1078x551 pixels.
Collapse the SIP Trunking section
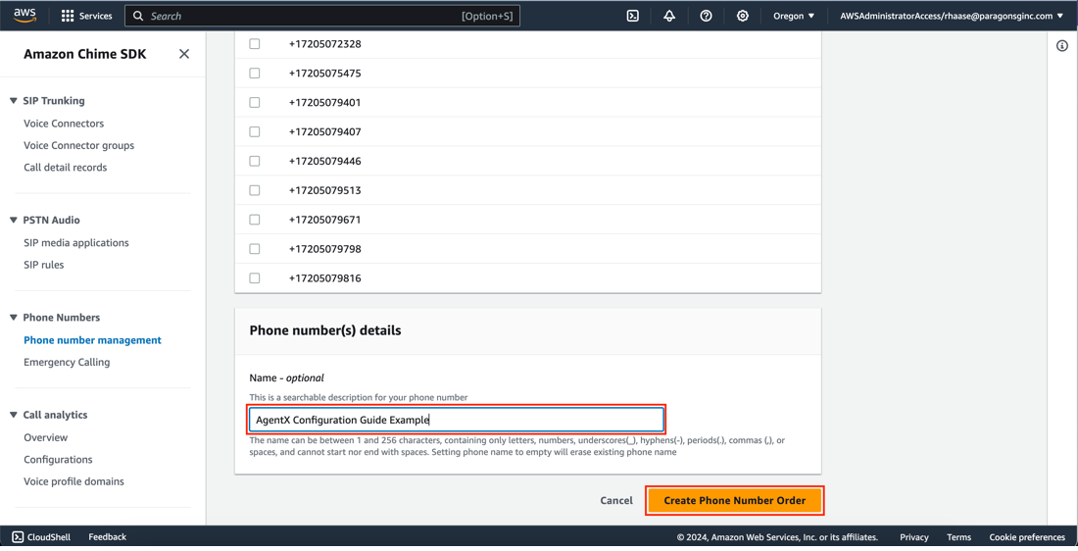(13, 100)
